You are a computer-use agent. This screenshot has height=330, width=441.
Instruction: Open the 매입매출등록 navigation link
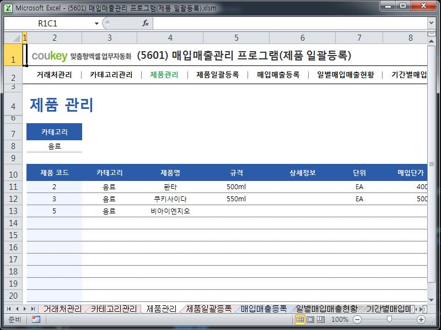click(x=278, y=75)
